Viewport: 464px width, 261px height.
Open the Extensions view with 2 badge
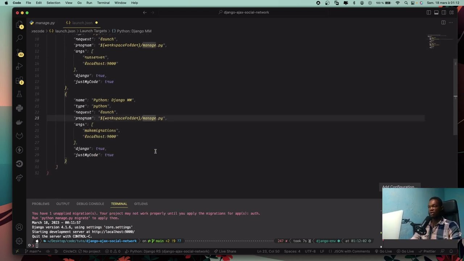tap(20, 80)
